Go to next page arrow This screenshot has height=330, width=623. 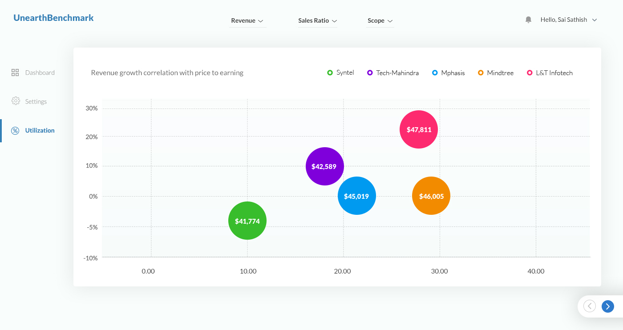click(x=607, y=306)
